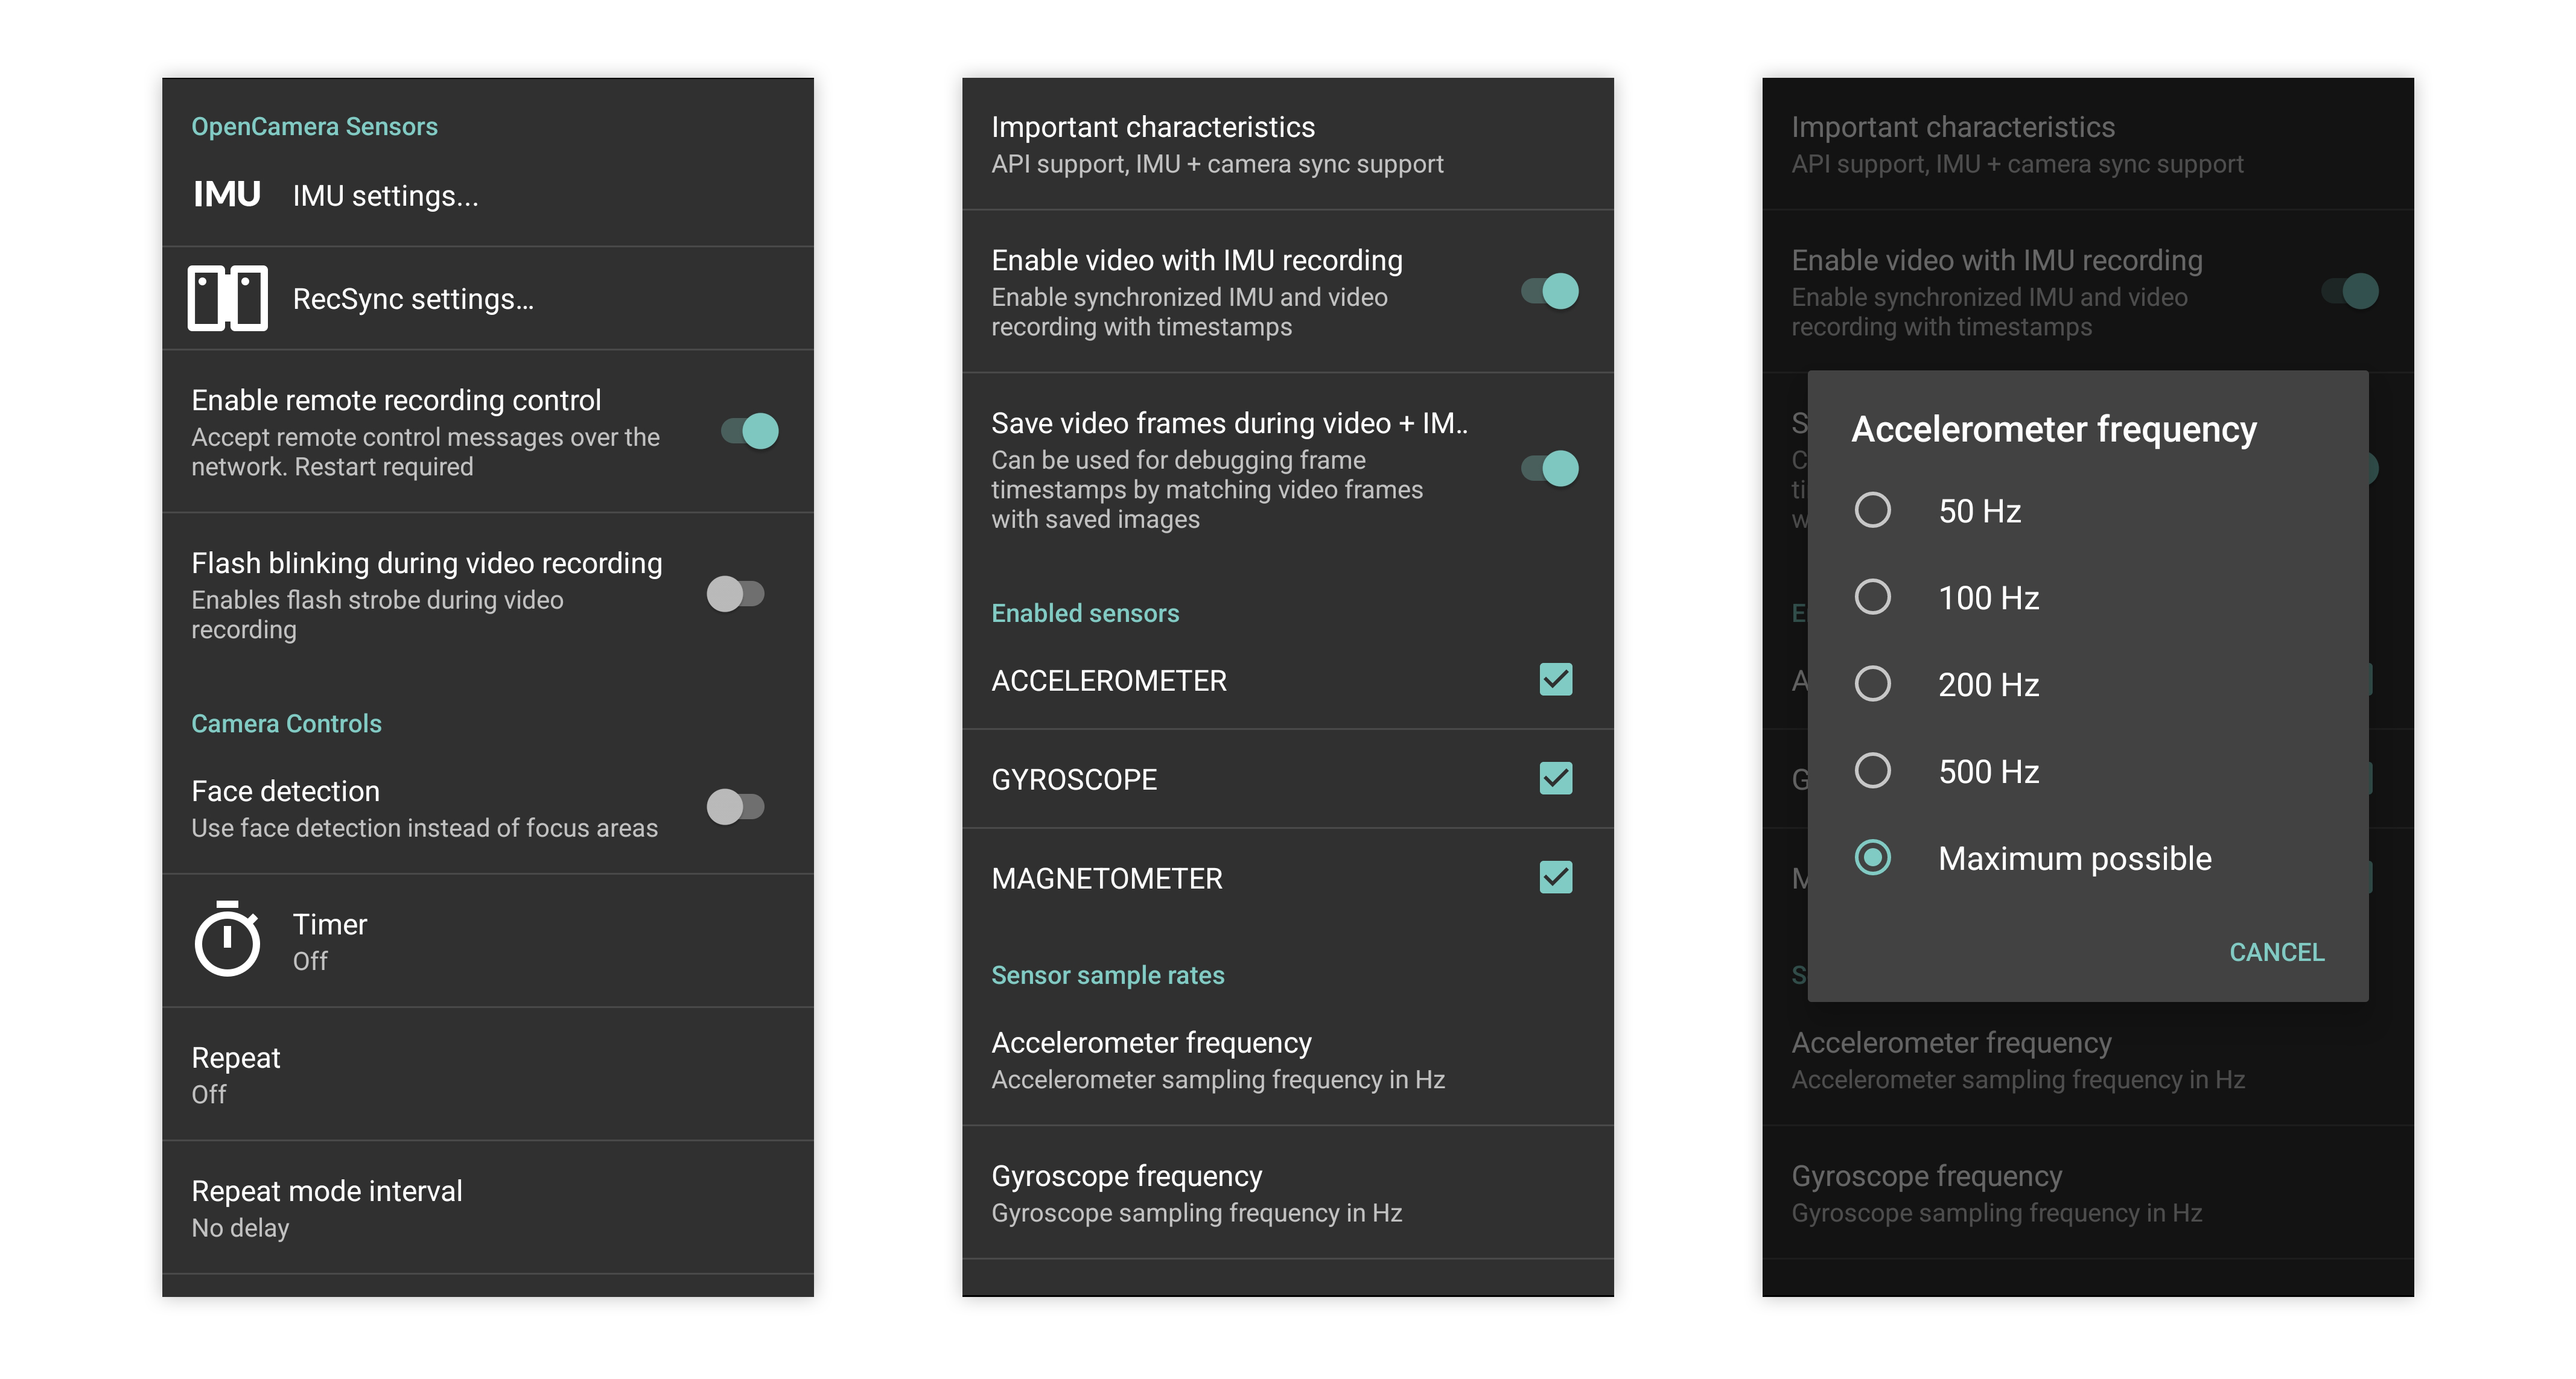Toggle Save video frames switch
This screenshot has width=2576, height=1379.
[x=1550, y=468]
